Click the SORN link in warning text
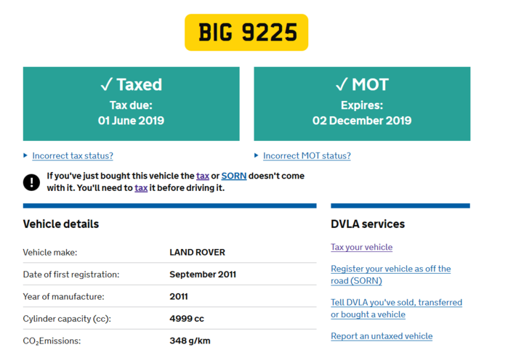Viewport: 508px width, 350px height. [234, 176]
